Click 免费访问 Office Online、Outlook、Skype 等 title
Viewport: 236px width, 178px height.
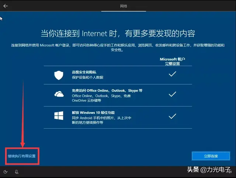coord(107,91)
